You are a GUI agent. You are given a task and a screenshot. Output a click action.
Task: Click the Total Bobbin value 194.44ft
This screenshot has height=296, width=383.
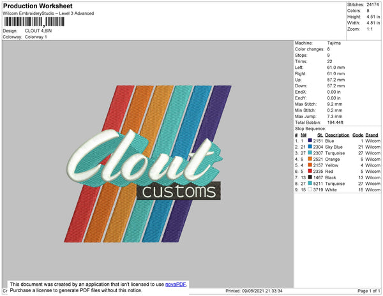pyautogui.click(x=335, y=122)
